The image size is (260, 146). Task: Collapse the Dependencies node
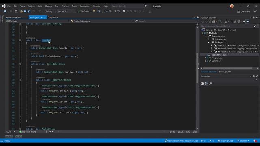tap(206, 36)
